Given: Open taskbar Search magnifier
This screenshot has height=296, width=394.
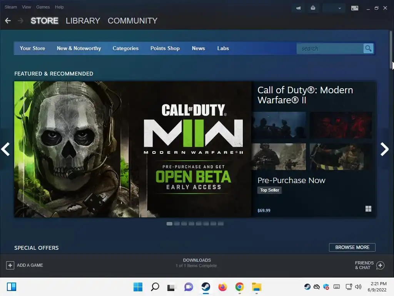Looking at the screenshot, I should click(x=155, y=287).
